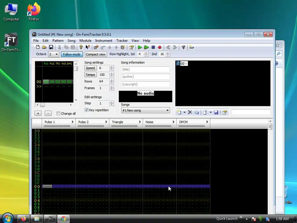This screenshot has width=297, height=223.
Task: Stop playback with blue square
Action: [153, 47]
